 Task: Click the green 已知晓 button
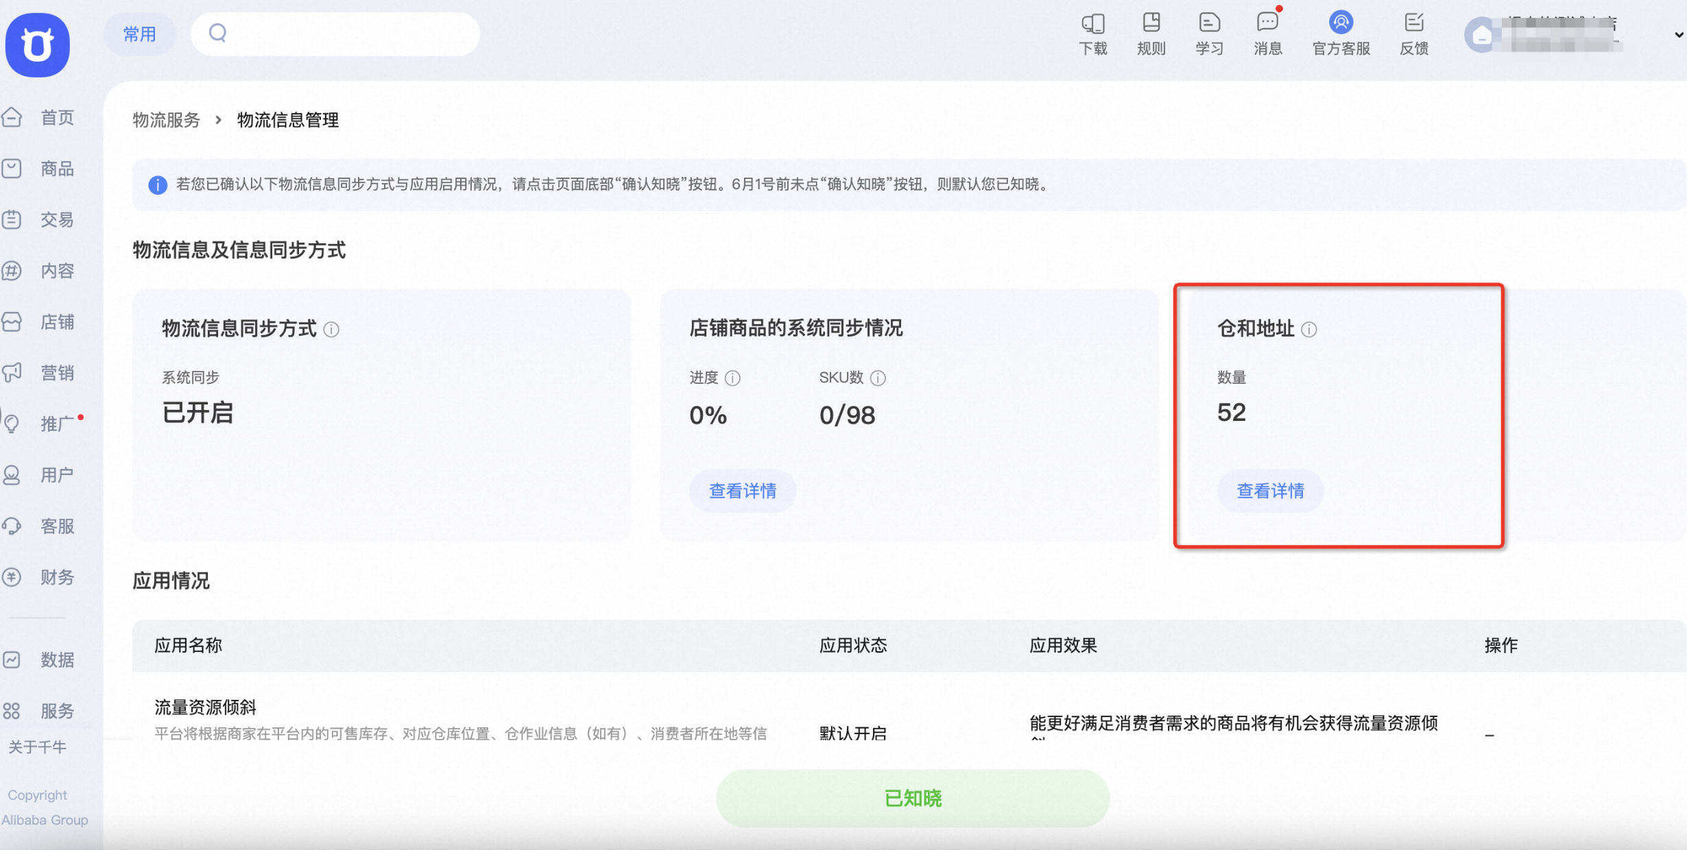(x=913, y=798)
